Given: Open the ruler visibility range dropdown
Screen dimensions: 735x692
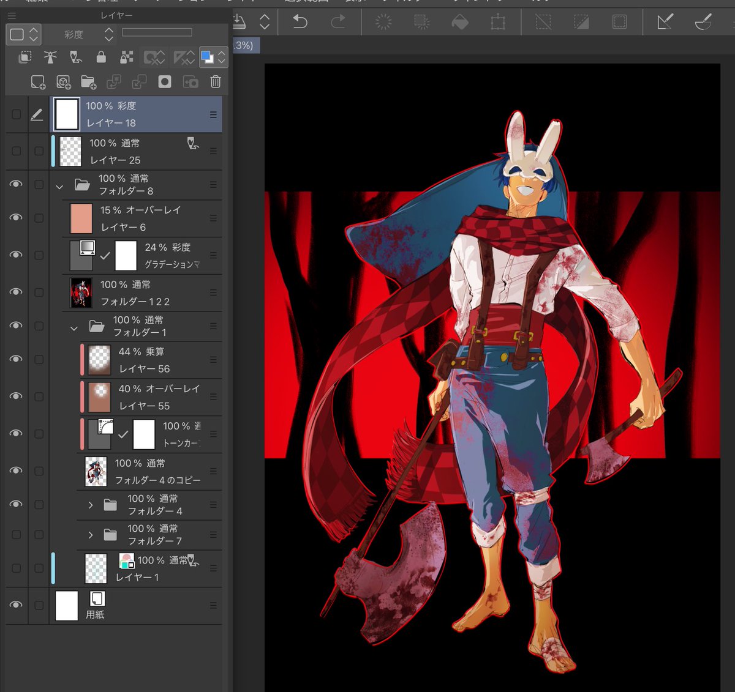Looking at the screenshot, I should click(x=184, y=58).
